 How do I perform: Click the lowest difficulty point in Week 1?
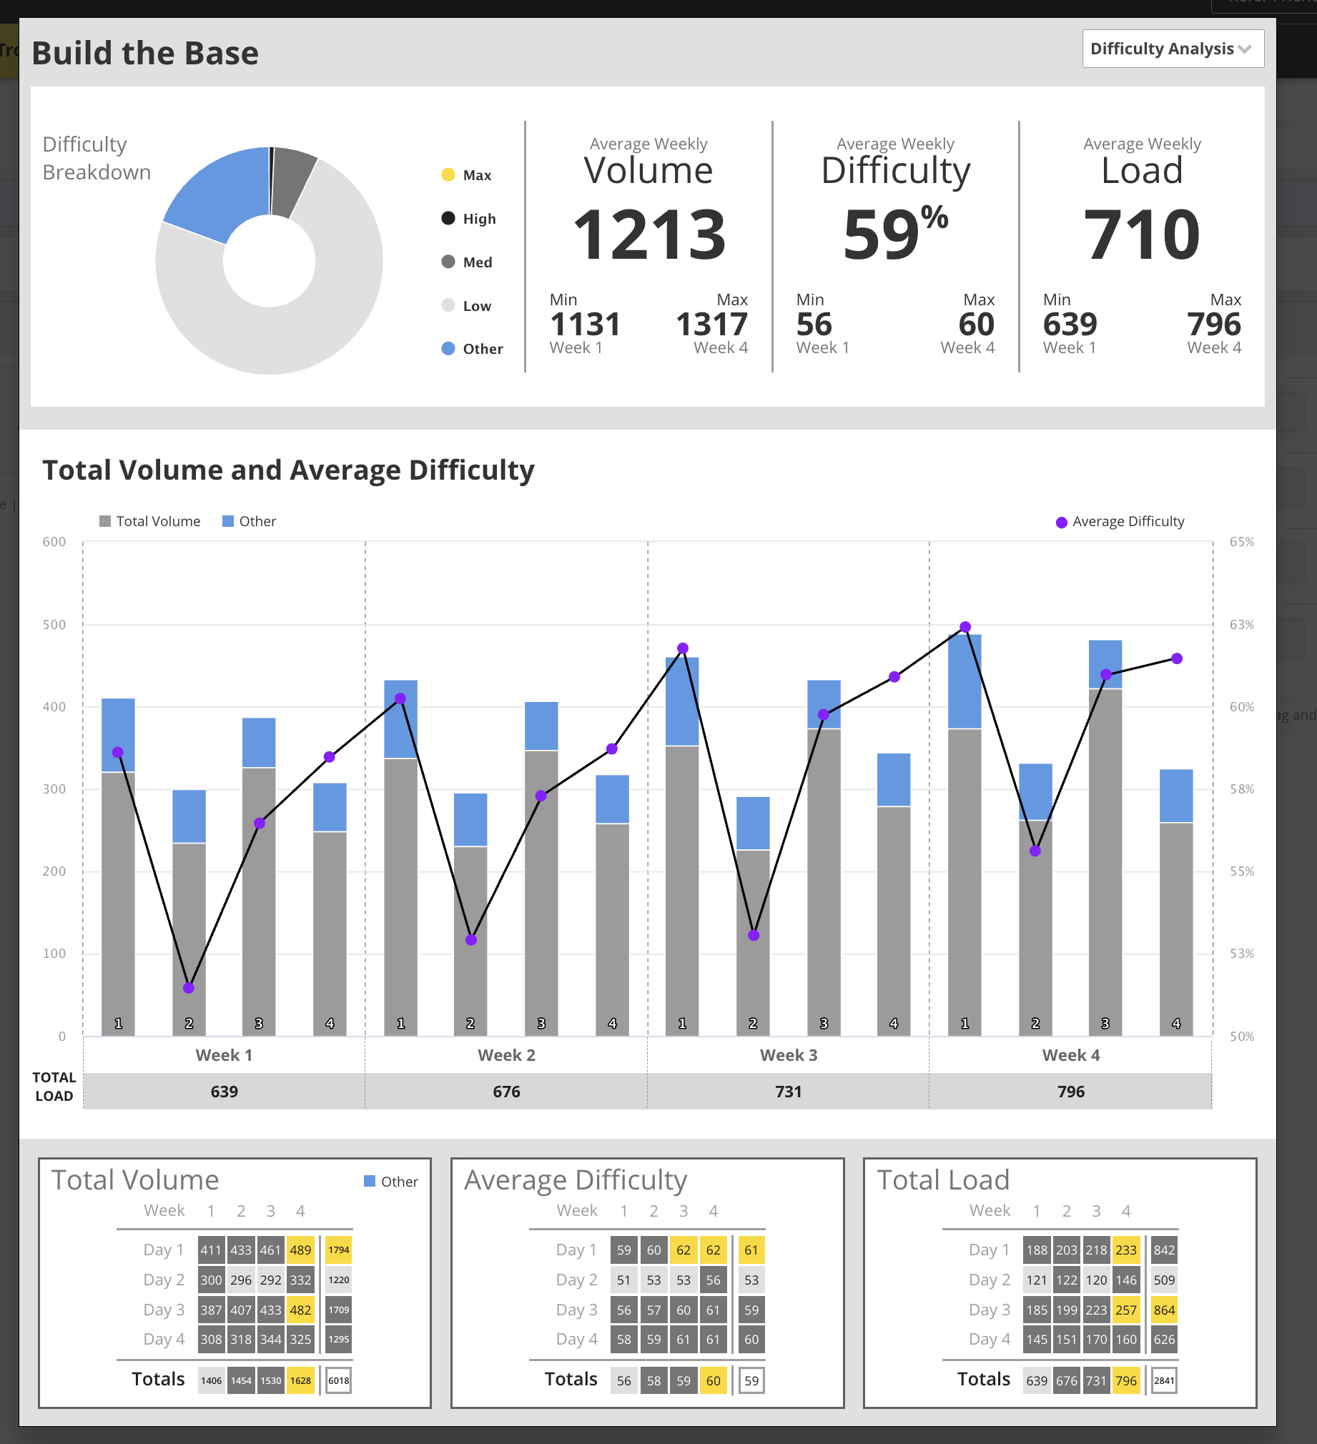coord(189,988)
